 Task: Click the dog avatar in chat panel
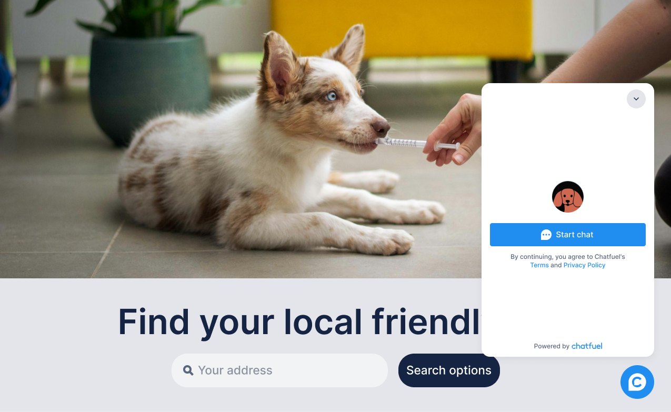tap(567, 197)
